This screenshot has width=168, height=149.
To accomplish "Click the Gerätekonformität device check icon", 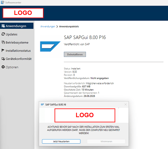I will coord(3,59).
